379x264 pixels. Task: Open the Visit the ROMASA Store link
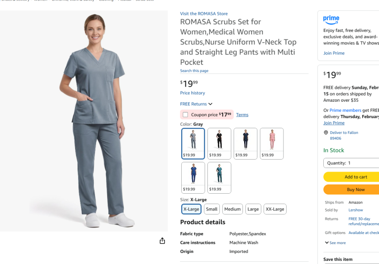pos(204,14)
